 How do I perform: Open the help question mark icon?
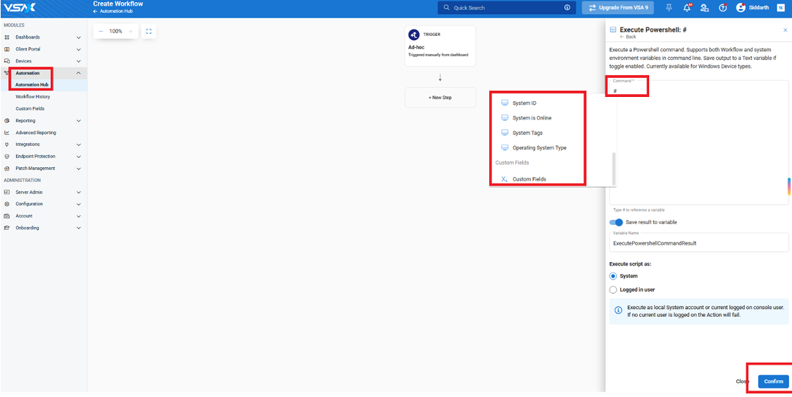pos(722,8)
